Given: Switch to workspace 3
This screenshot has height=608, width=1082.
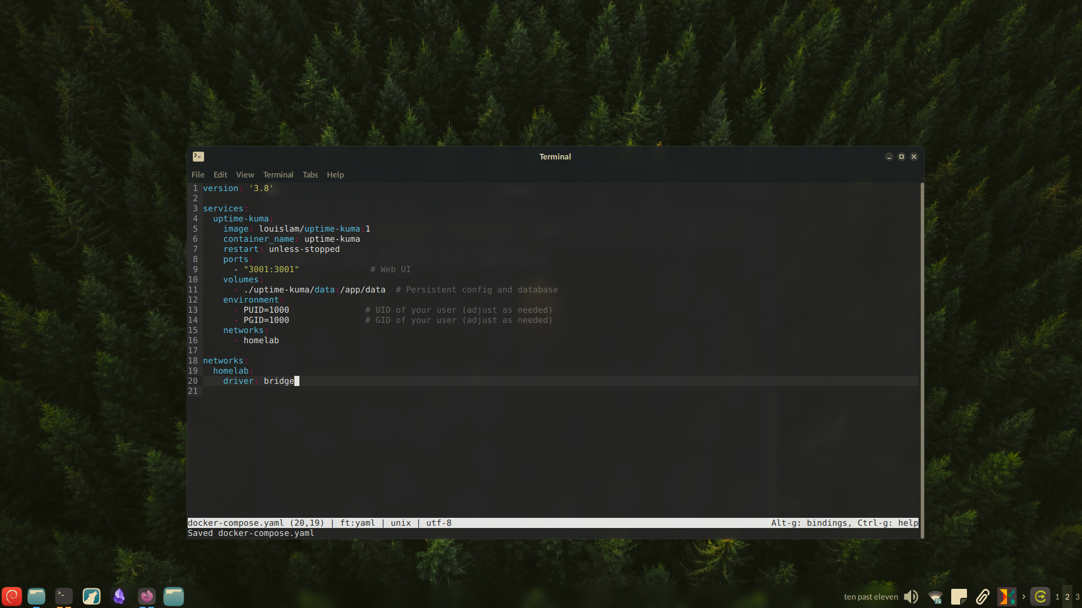Looking at the screenshot, I should tap(1077, 597).
